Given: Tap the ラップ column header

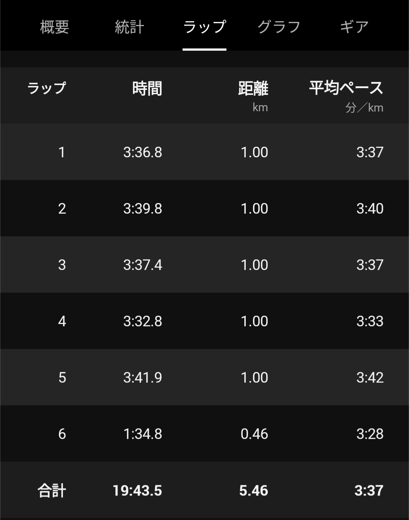Looking at the screenshot, I should (x=47, y=88).
